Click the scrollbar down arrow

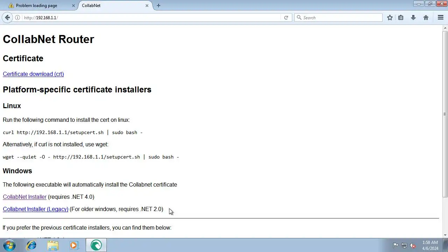coord(445,235)
